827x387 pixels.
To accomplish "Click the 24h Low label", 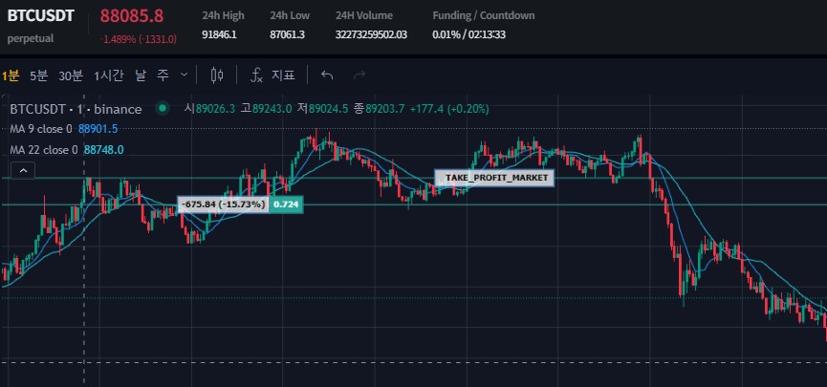I will tap(290, 16).
